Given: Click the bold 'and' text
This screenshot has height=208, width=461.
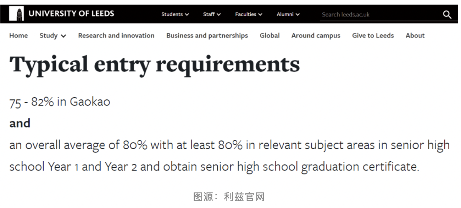Looking at the screenshot, I should [20, 123].
